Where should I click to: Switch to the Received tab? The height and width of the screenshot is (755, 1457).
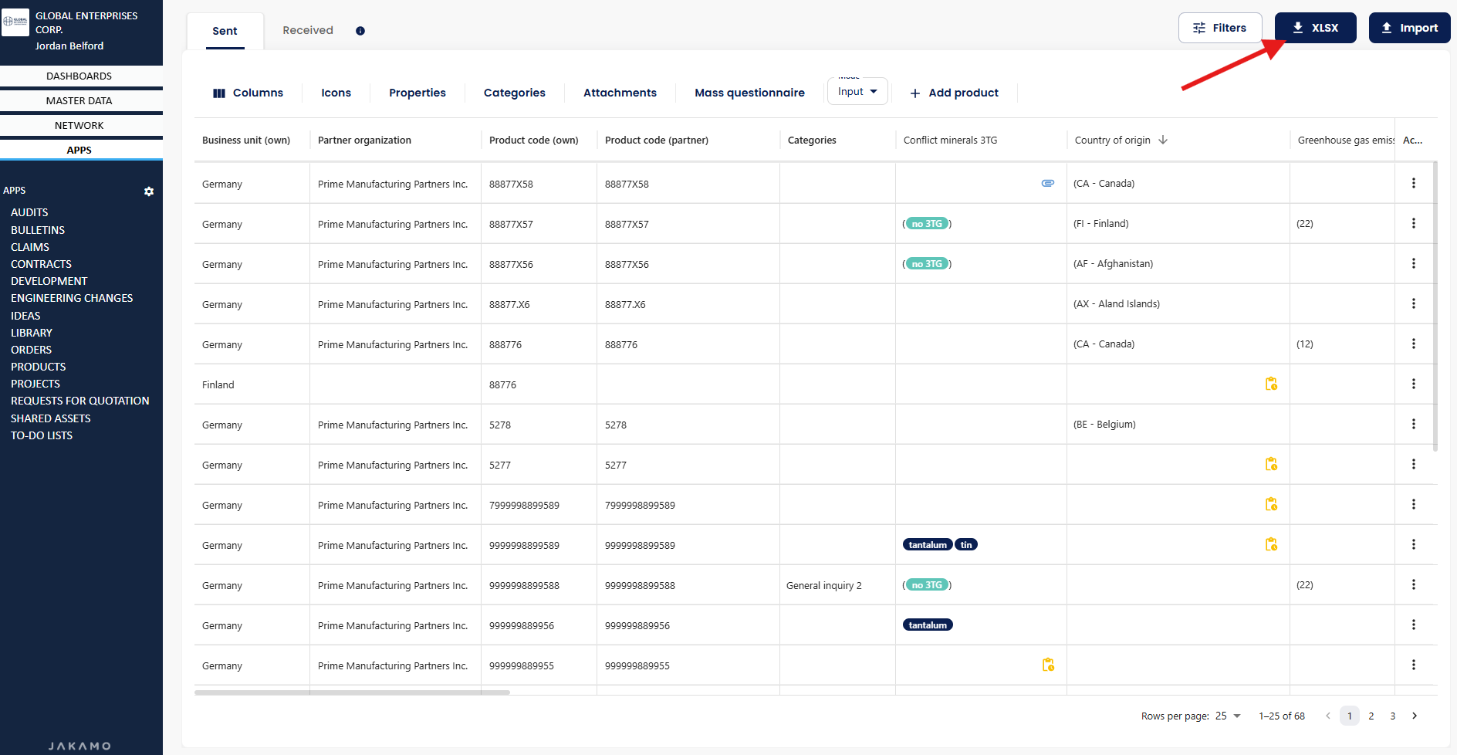pyautogui.click(x=308, y=31)
